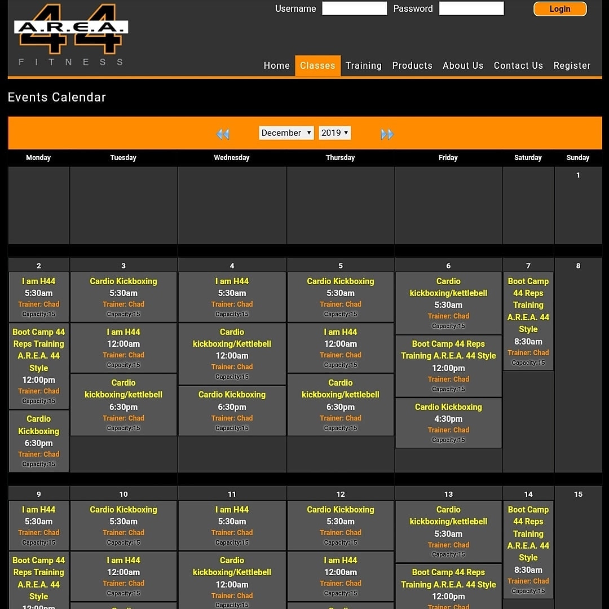Open the 2019 year dropdown
Viewport: 609px width, 609px height.
click(x=335, y=133)
